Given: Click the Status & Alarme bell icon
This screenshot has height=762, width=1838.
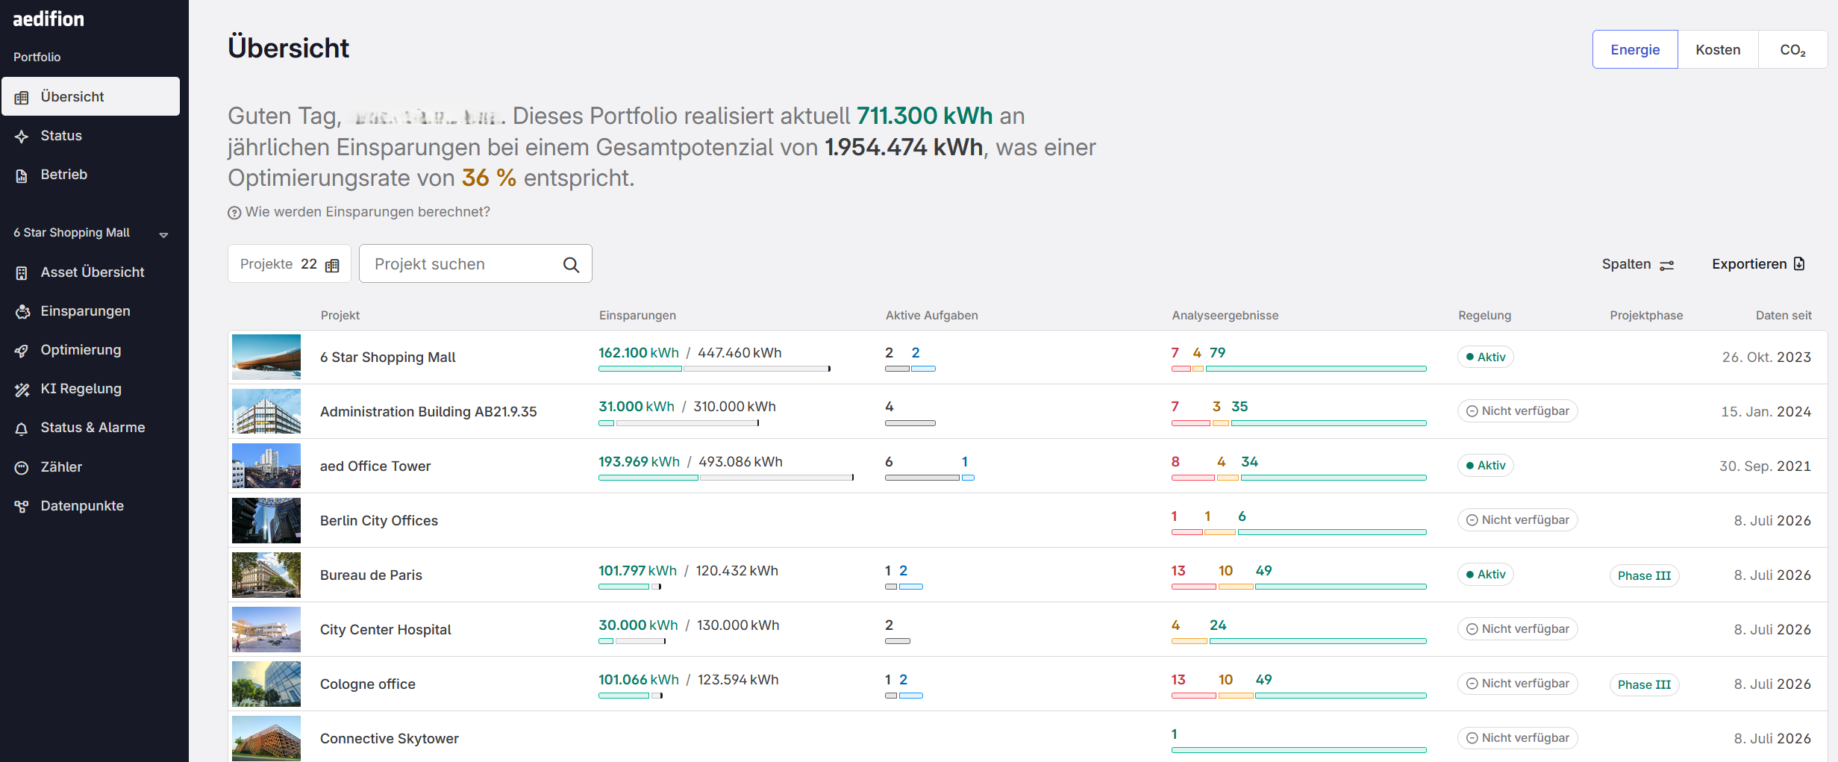Looking at the screenshot, I should 22,428.
